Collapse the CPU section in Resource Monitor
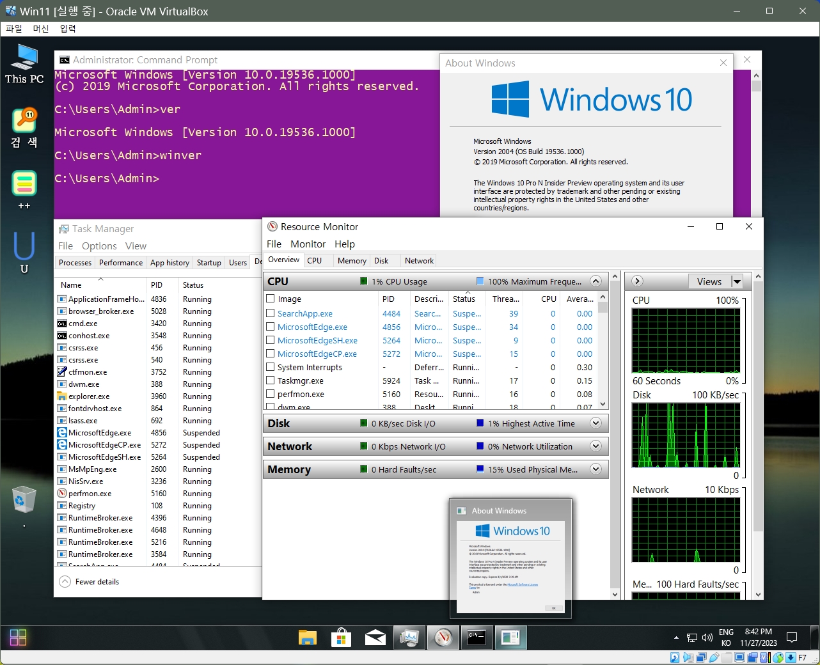The height and width of the screenshot is (665, 820). click(x=595, y=281)
